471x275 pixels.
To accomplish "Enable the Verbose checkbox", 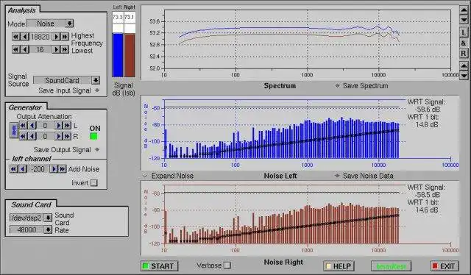I will click(227, 265).
